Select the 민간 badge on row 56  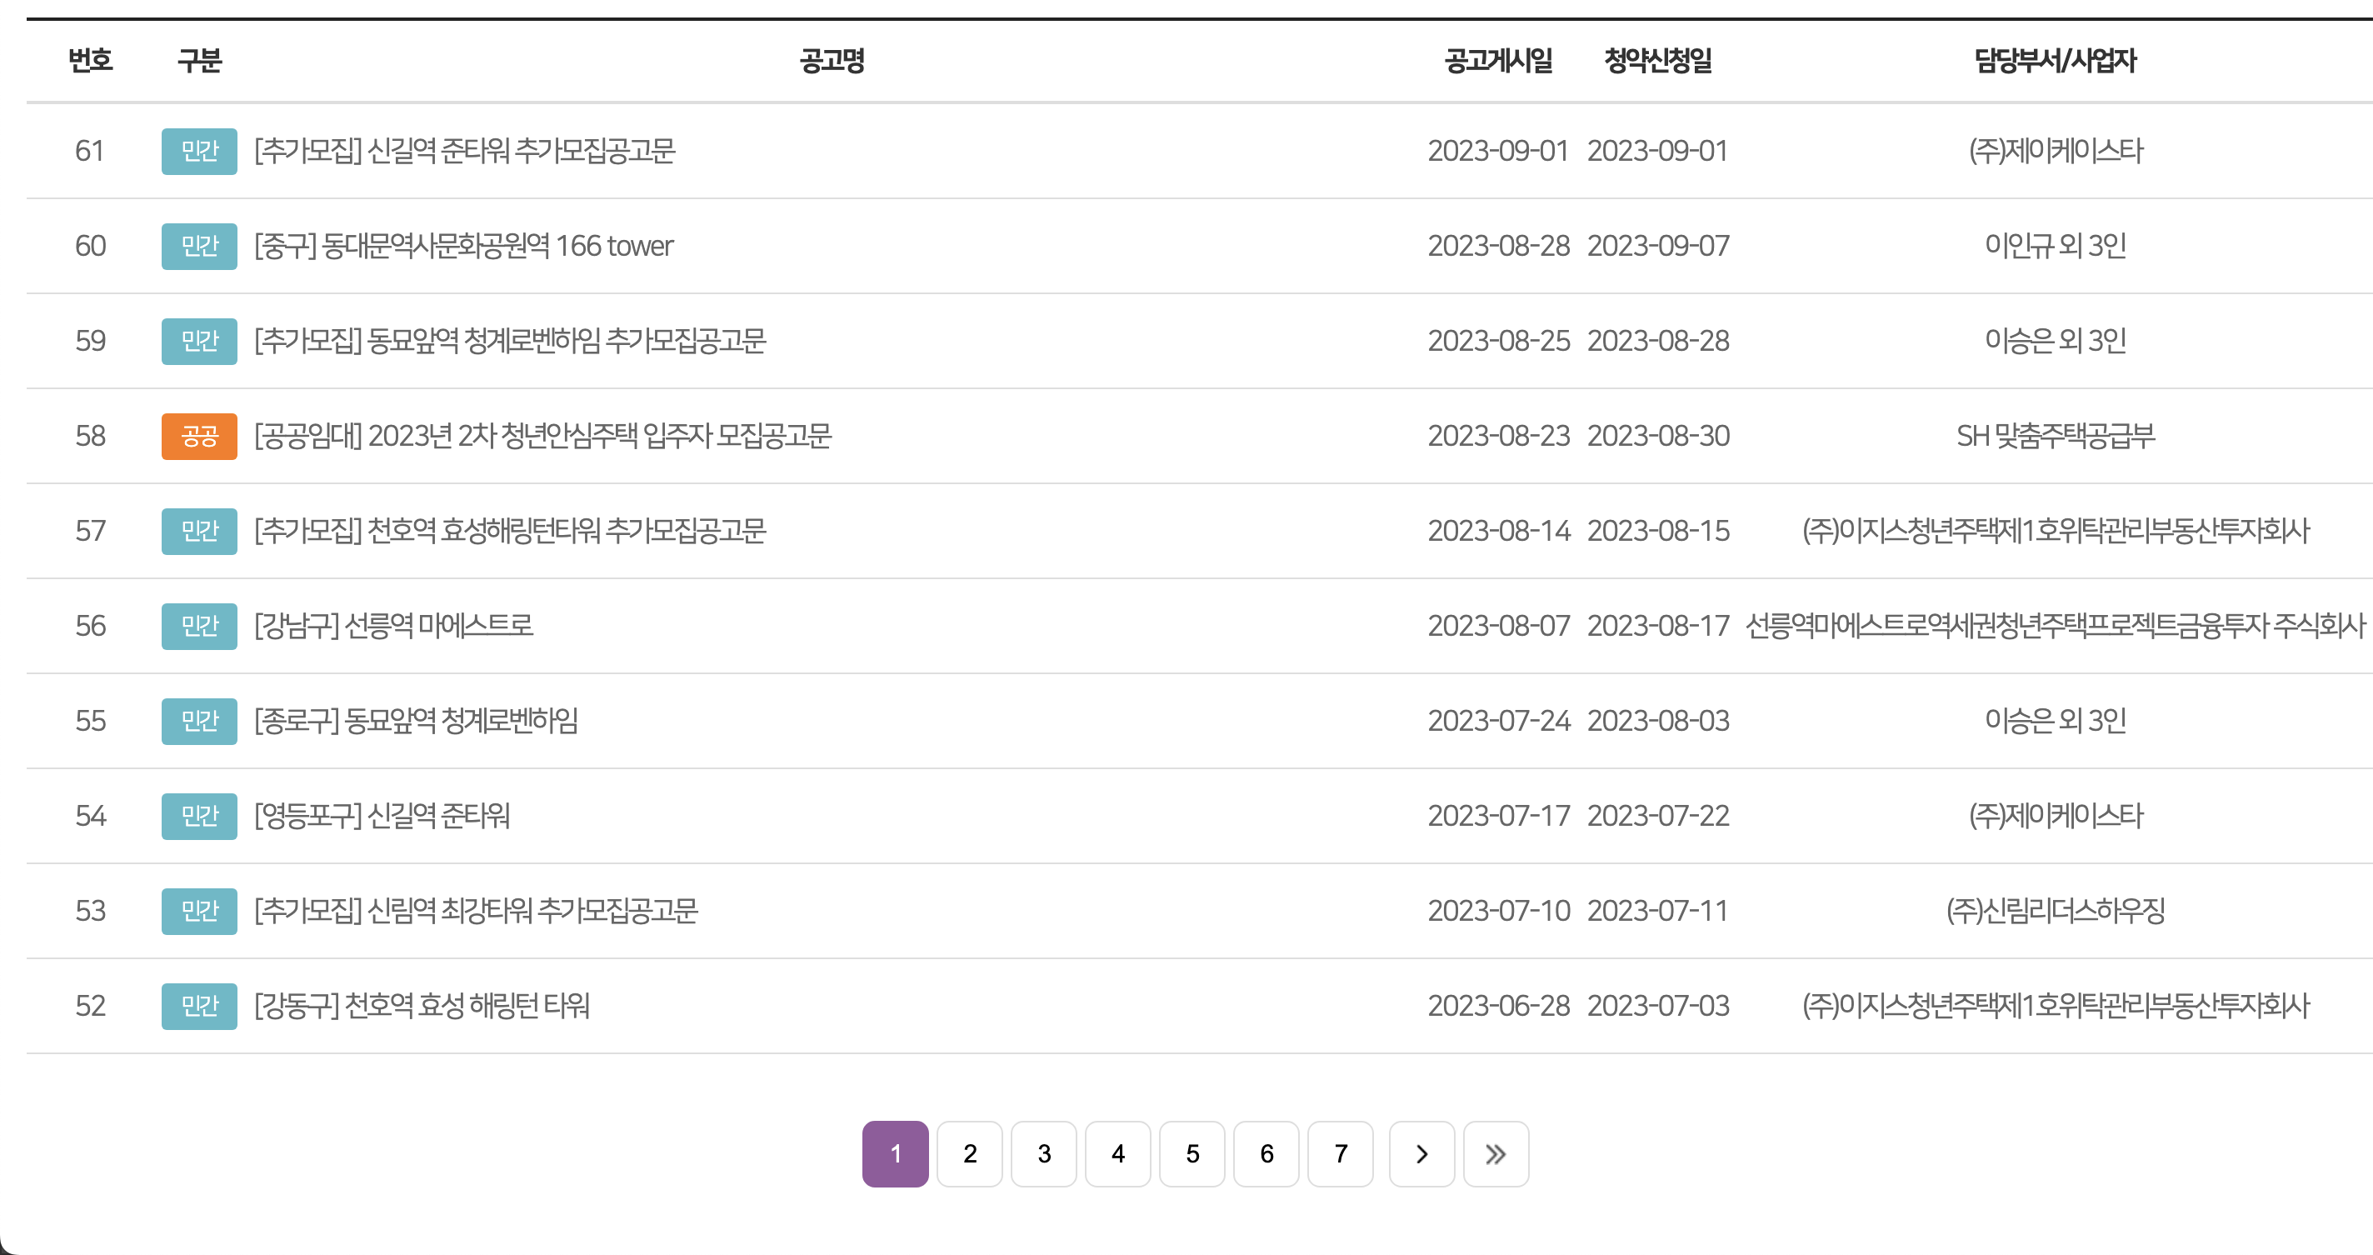(x=199, y=626)
